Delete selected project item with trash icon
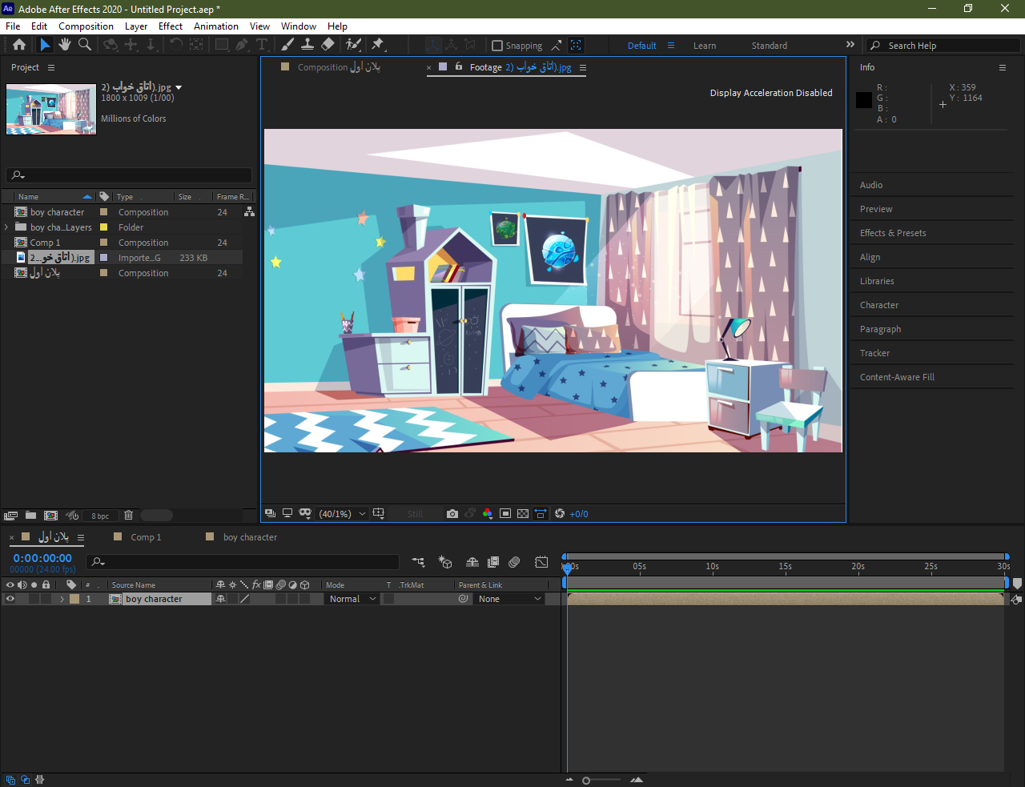 (x=128, y=516)
